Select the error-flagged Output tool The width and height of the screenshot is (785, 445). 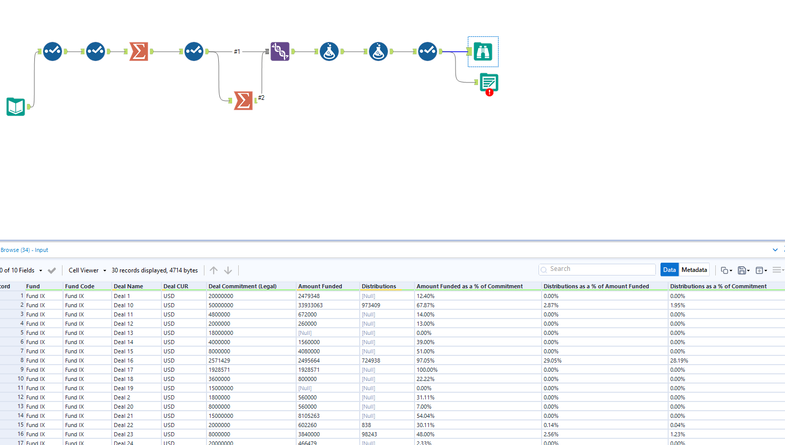tap(488, 82)
